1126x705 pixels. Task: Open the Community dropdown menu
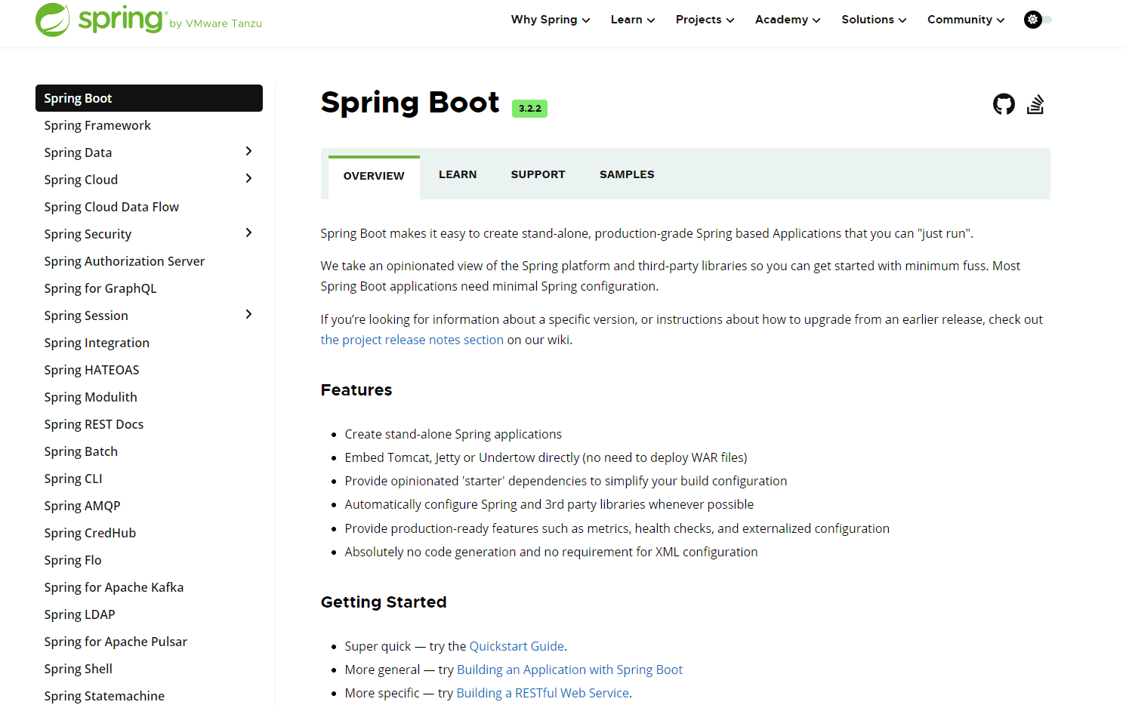click(x=966, y=20)
